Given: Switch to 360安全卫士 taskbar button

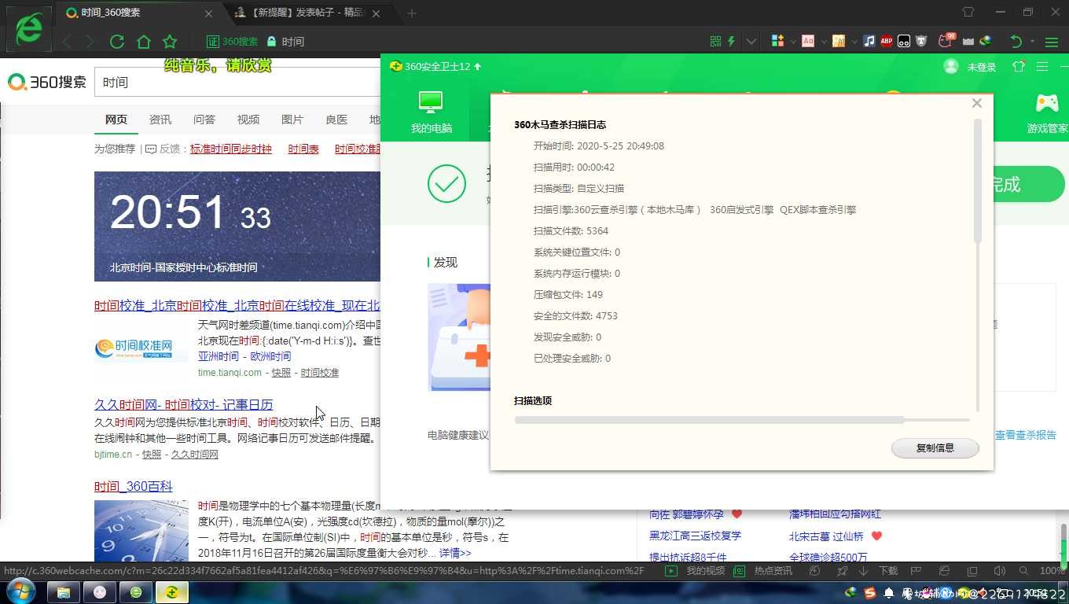Looking at the screenshot, I should 171,591.
